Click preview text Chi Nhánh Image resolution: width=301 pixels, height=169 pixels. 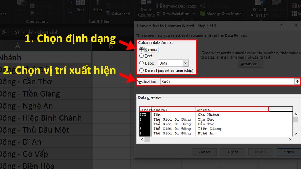pyautogui.click(x=208, y=115)
